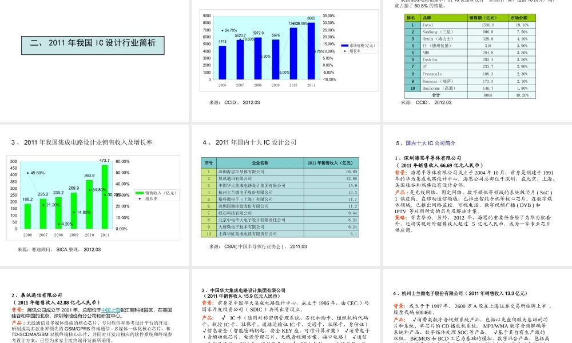The image size is (572, 343).
Task: Select the table row "上海华虹集成电路有限责任公司"
Action: click(280, 234)
